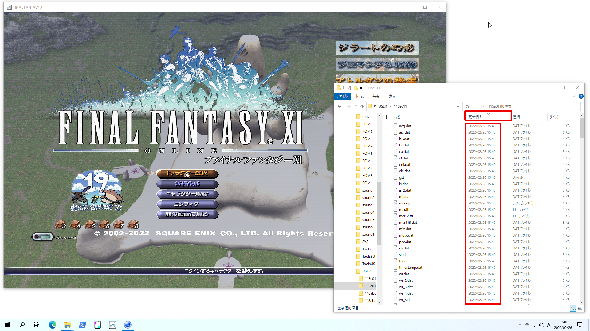Open the 表示 ribbon tab
Image resolution: width=590 pixels, height=331 pixels.
pyautogui.click(x=392, y=96)
